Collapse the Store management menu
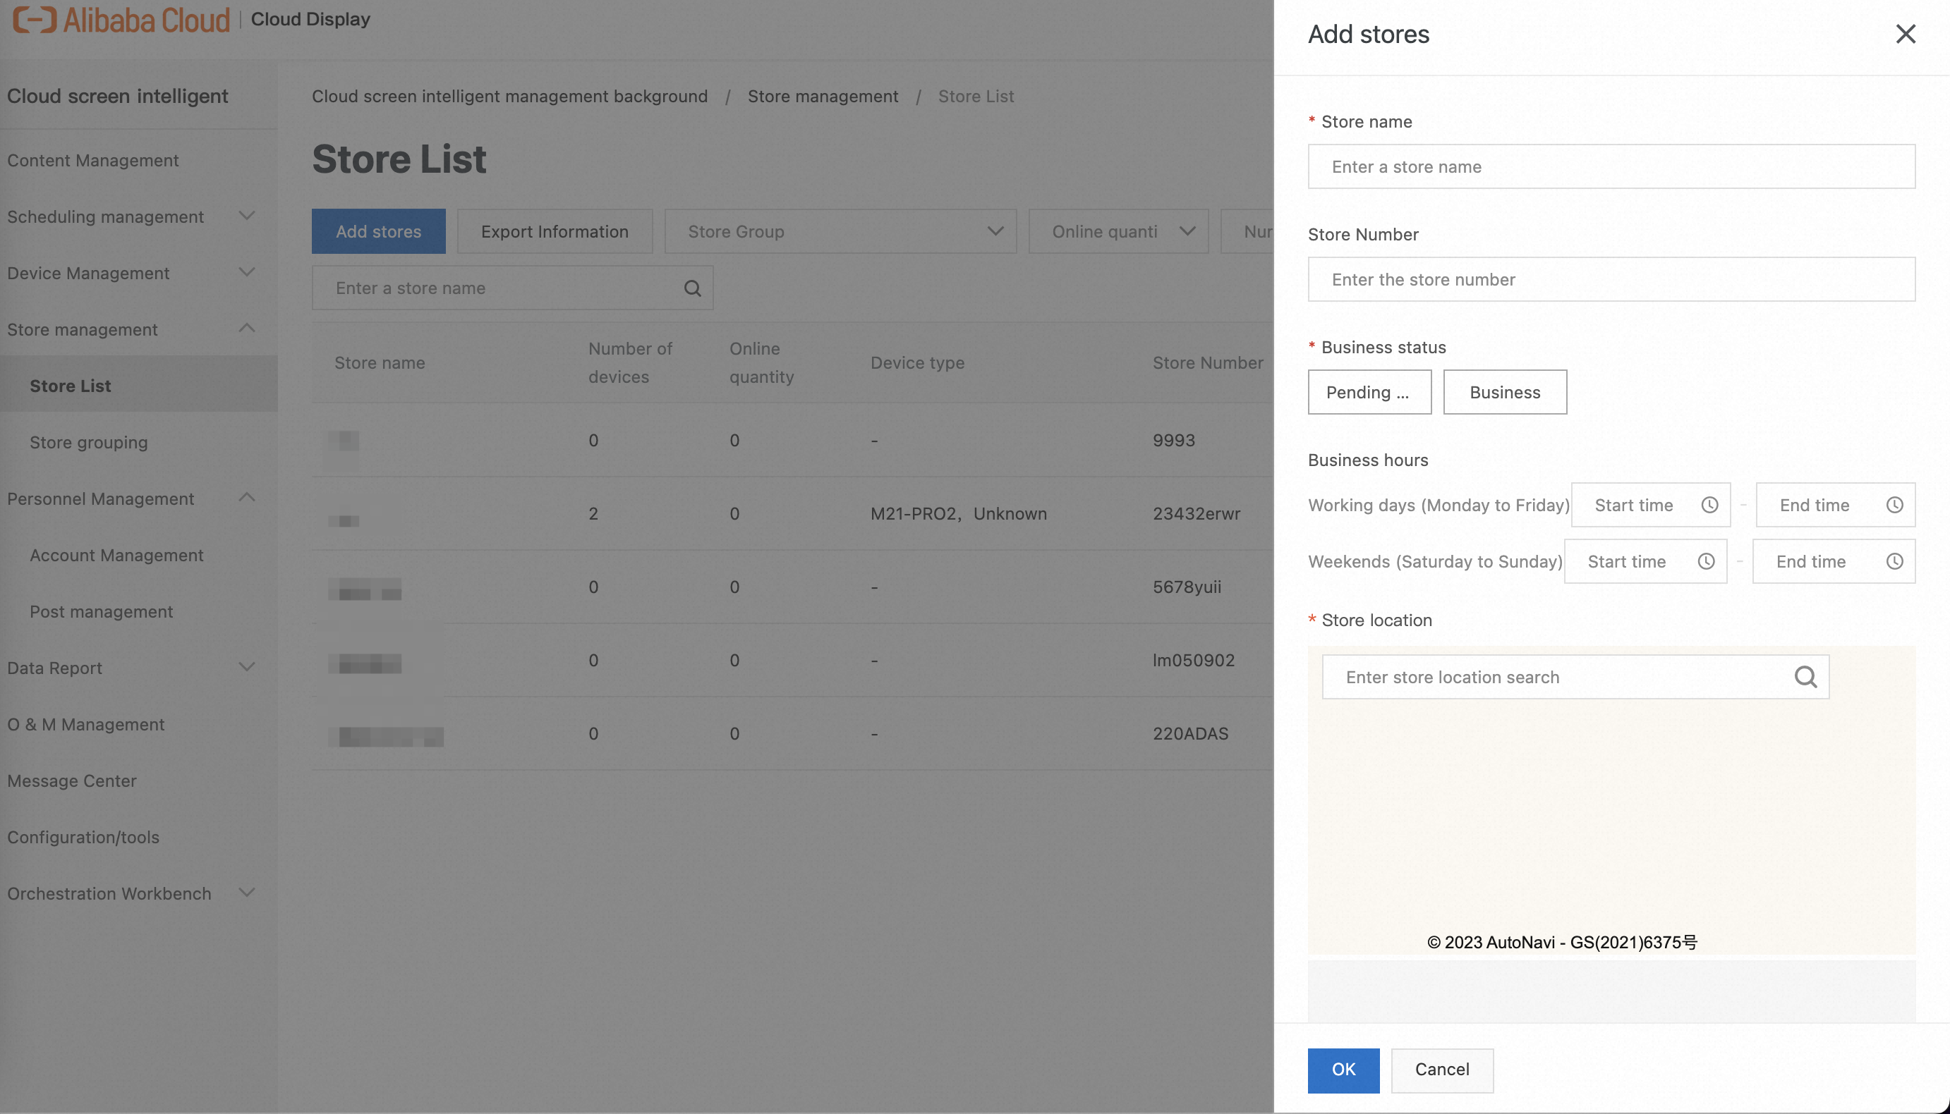1950x1114 pixels. pyautogui.click(x=246, y=329)
